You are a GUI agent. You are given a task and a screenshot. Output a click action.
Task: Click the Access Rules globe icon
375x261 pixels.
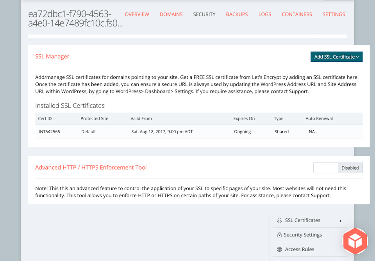[x=279, y=249]
